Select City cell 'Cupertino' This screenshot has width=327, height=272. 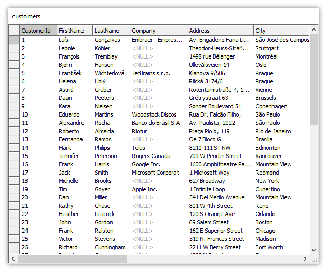[281, 189]
